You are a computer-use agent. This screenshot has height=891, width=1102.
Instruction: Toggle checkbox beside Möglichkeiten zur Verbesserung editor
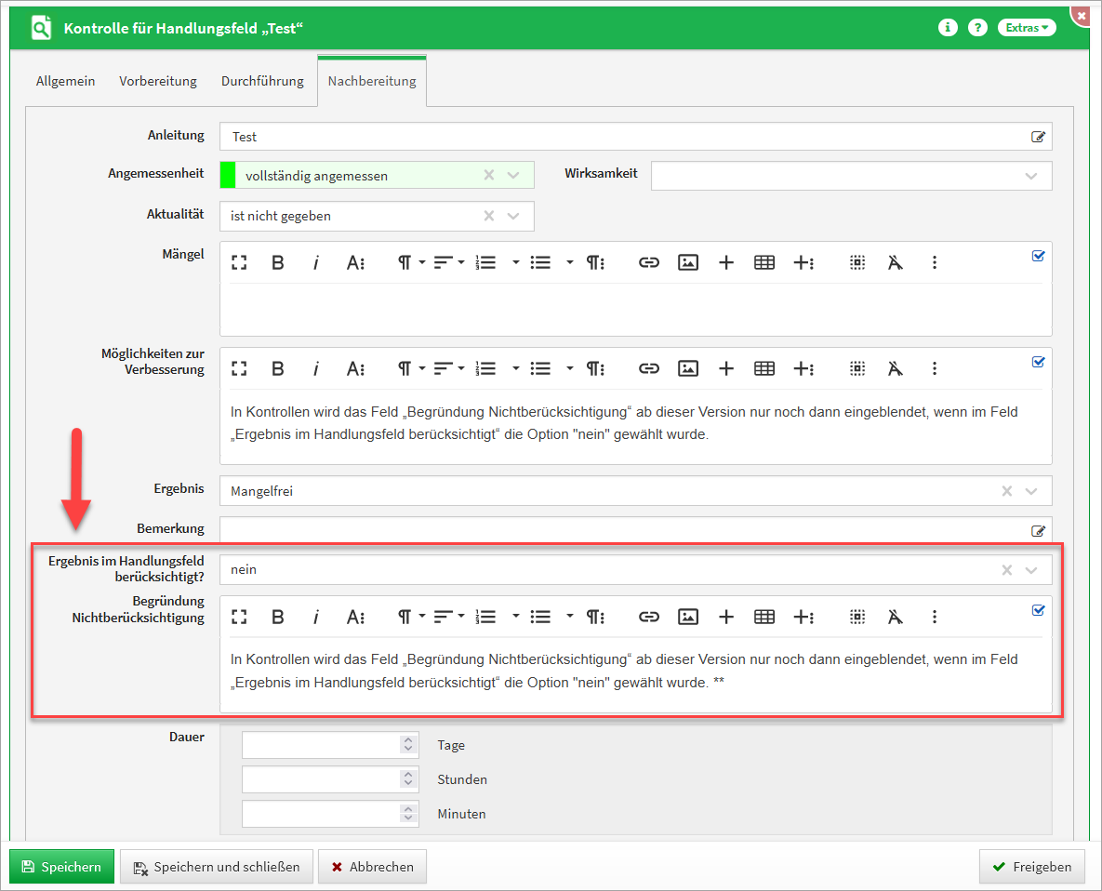(x=1039, y=362)
